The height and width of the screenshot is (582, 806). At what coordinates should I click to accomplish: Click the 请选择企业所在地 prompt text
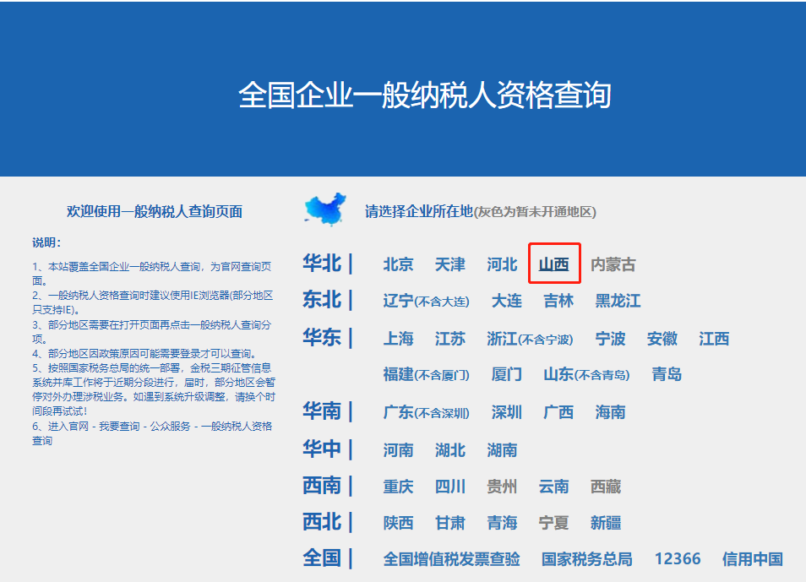pos(419,211)
